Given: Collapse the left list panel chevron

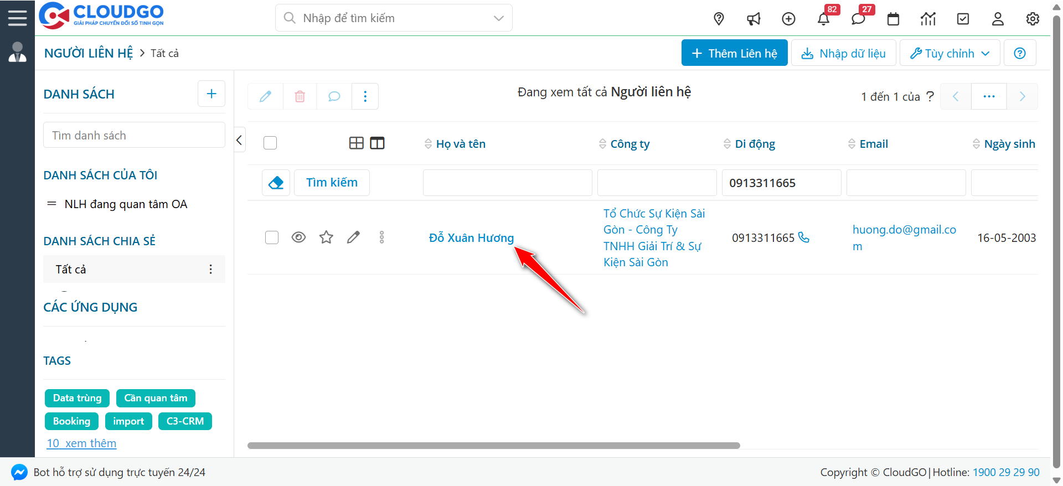Looking at the screenshot, I should coord(239,140).
